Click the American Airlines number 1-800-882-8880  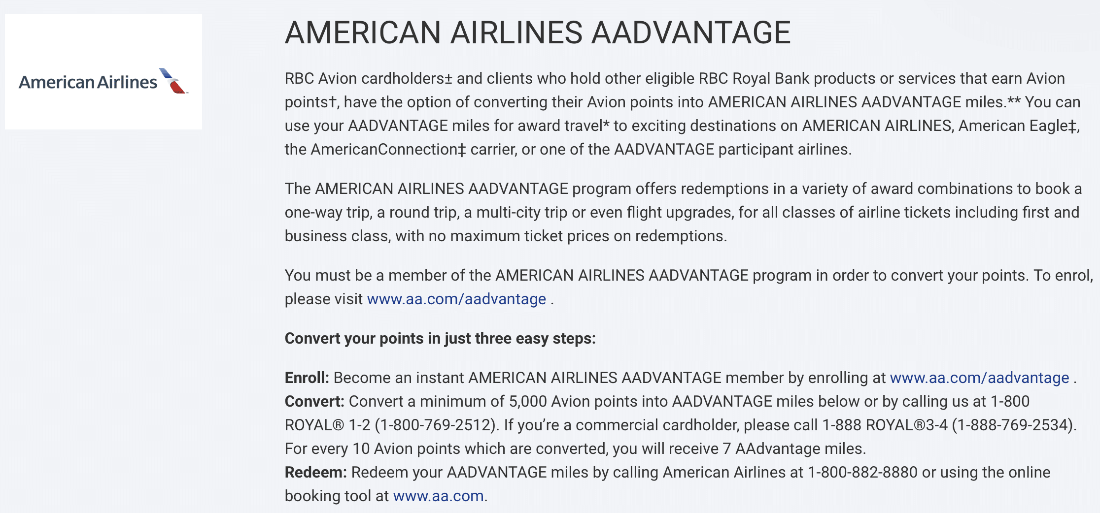coord(862,473)
